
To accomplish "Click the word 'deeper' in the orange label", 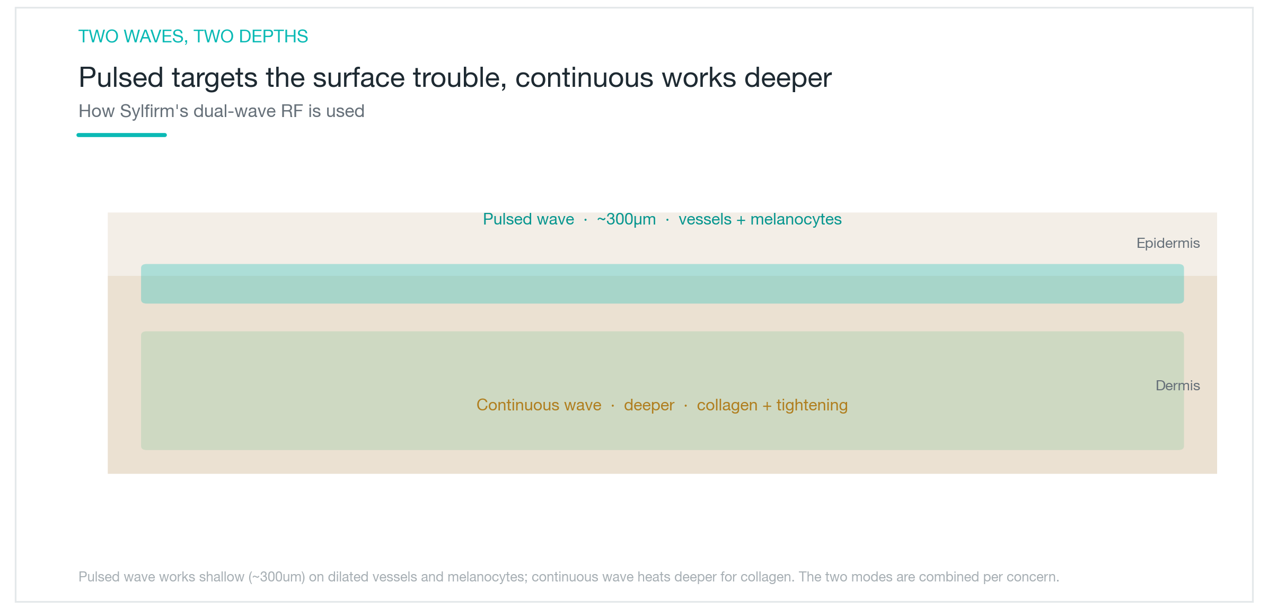I will point(649,405).
